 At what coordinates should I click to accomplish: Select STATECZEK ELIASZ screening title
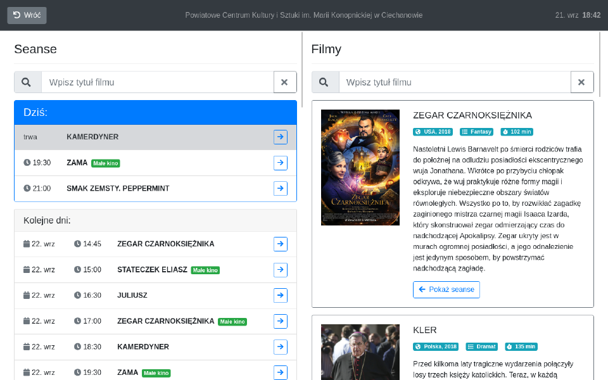[153, 270]
